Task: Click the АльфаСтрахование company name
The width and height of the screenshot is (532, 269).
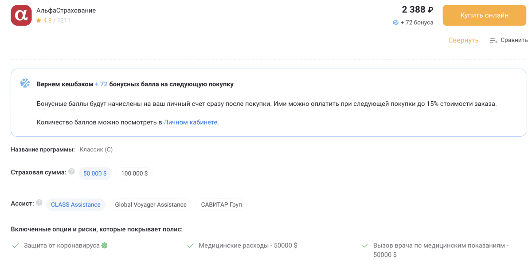Action: pos(66,11)
